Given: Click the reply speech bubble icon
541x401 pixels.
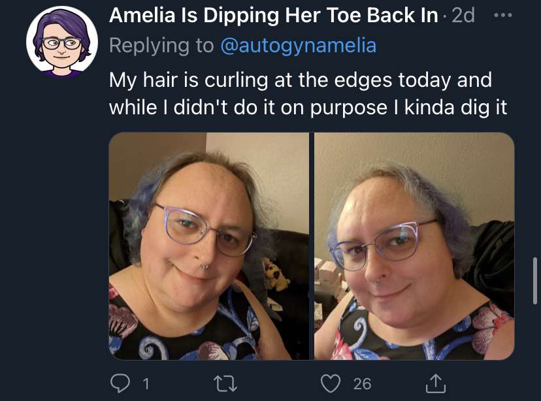Looking at the screenshot, I should (x=120, y=383).
